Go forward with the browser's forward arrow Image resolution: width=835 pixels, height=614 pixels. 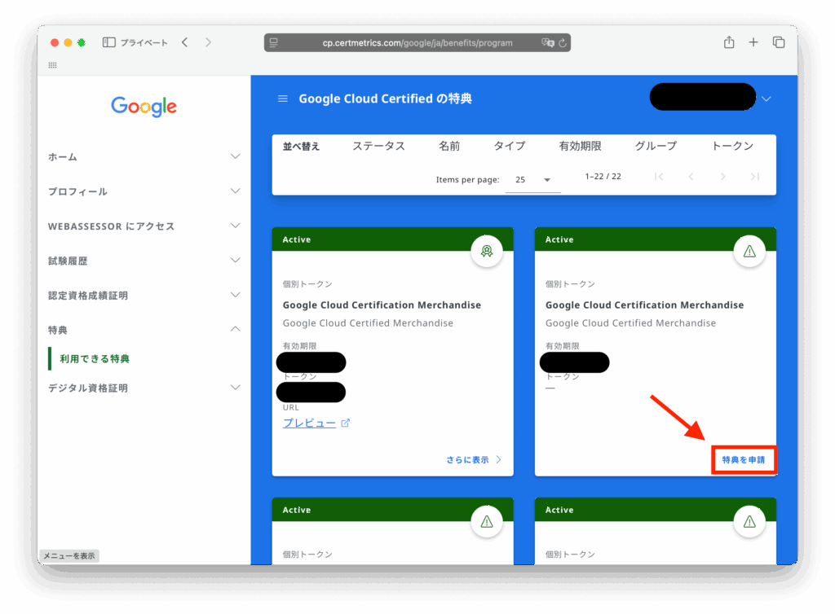pyautogui.click(x=208, y=42)
